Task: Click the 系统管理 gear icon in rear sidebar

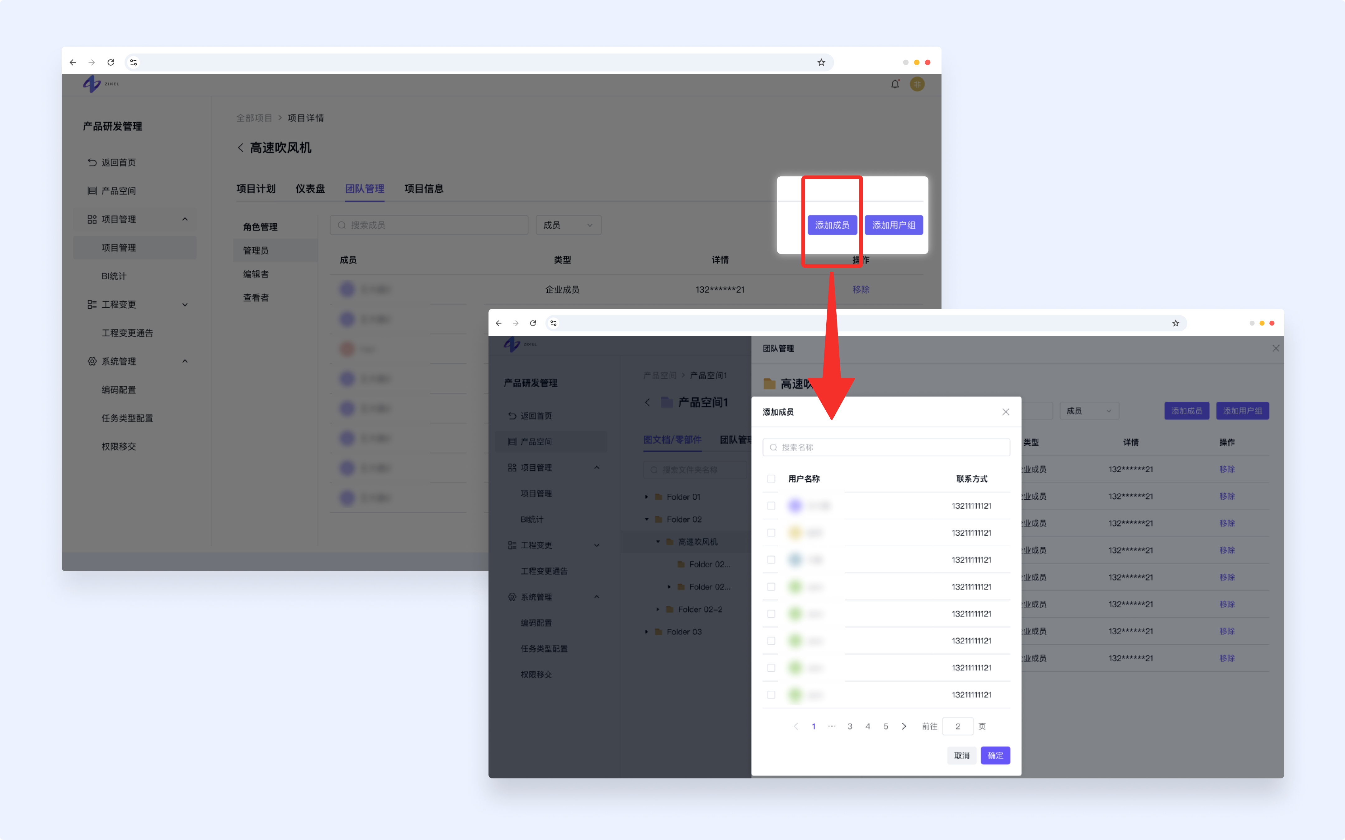Action: click(x=92, y=361)
